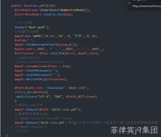Click the search_fav method call
The width and height of the screenshot is (161, 137).
(53, 14)
